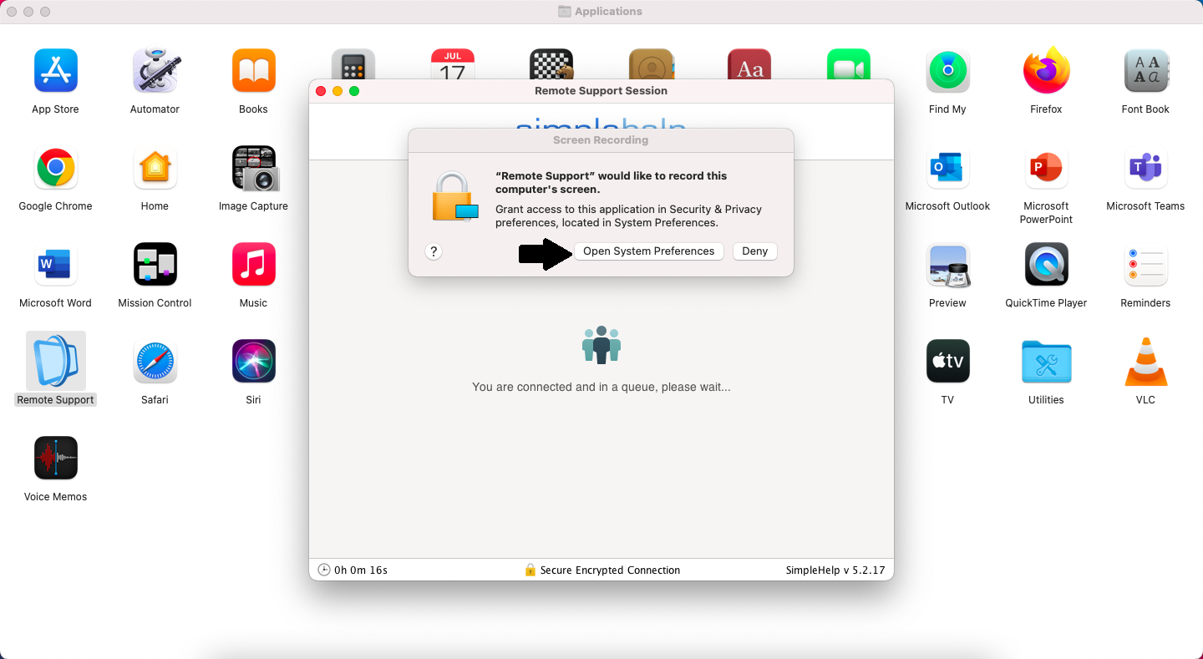The width and height of the screenshot is (1203, 659).
Task: Click the queue waiting people icon
Action: tap(601, 344)
